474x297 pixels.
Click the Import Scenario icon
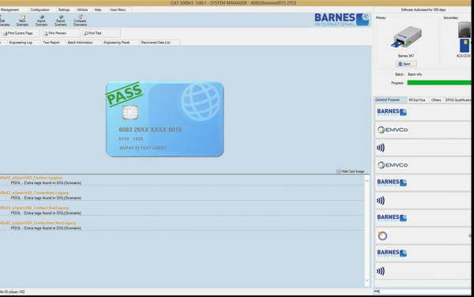tap(41, 21)
